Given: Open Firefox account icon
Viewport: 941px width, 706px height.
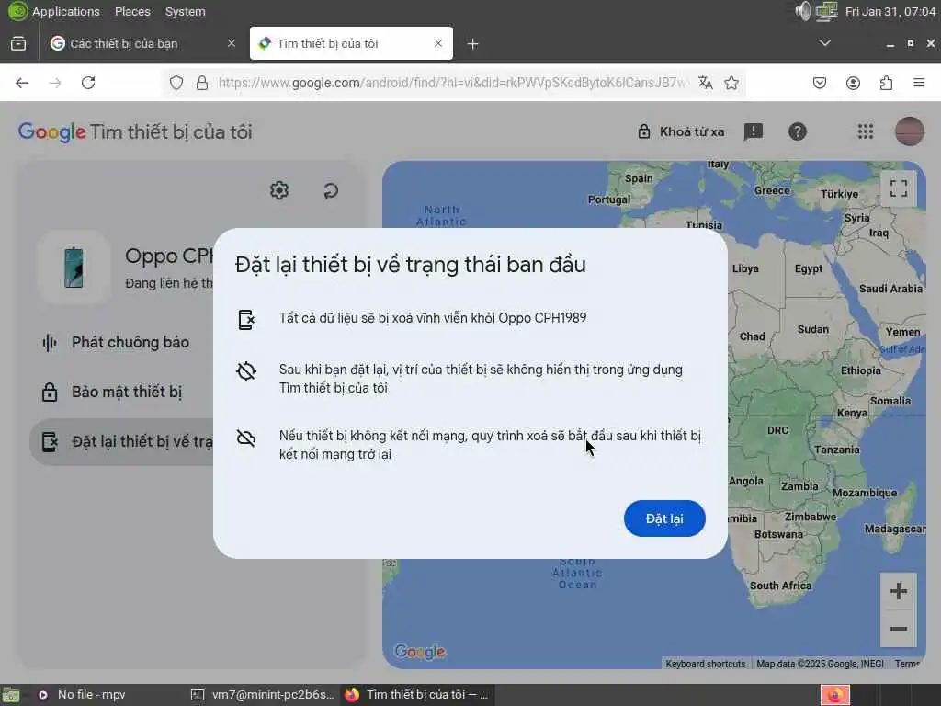Looking at the screenshot, I should (853, 83).
